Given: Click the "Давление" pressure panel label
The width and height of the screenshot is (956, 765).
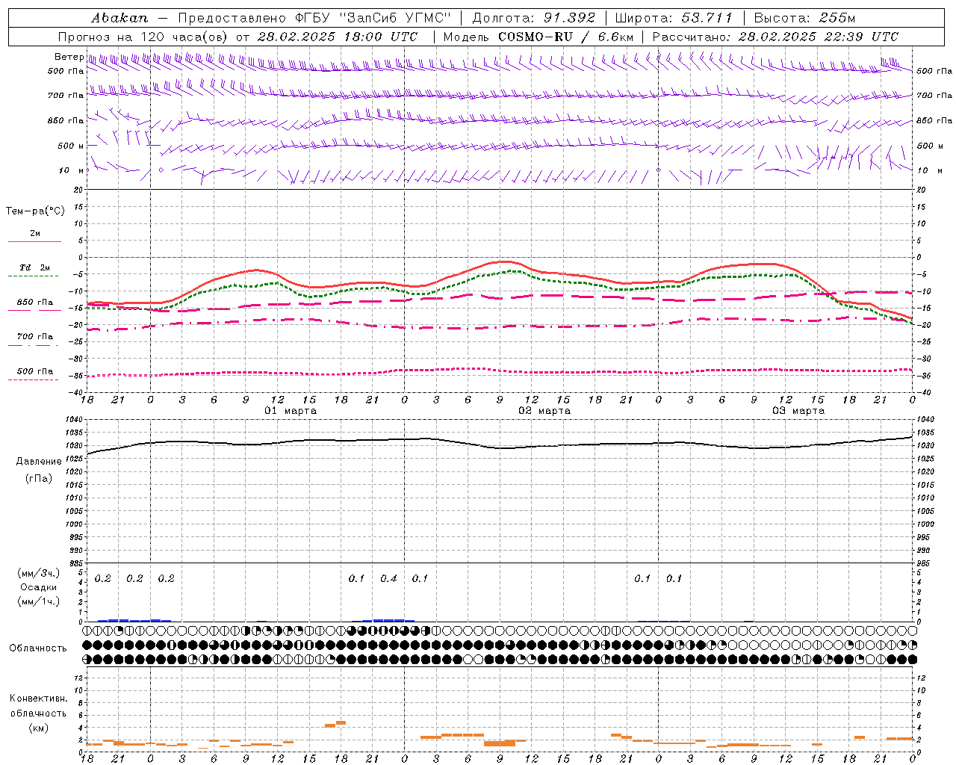Looking at the screenshot, I should point(39,462).
